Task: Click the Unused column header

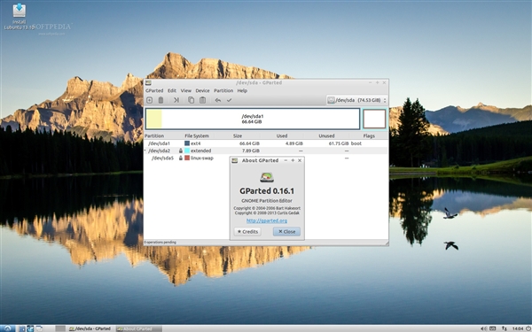Action: 326,135
